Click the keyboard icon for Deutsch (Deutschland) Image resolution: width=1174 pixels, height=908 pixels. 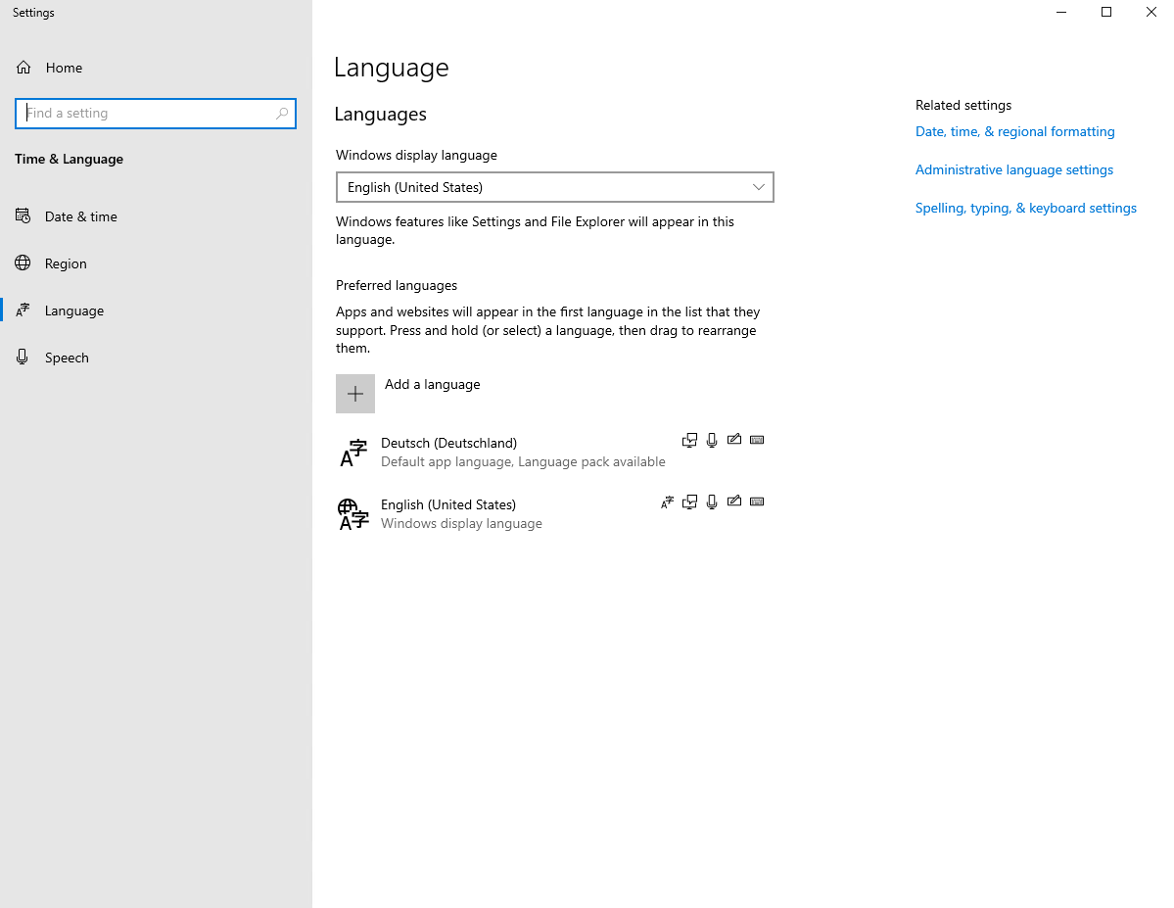pos(757,440)
